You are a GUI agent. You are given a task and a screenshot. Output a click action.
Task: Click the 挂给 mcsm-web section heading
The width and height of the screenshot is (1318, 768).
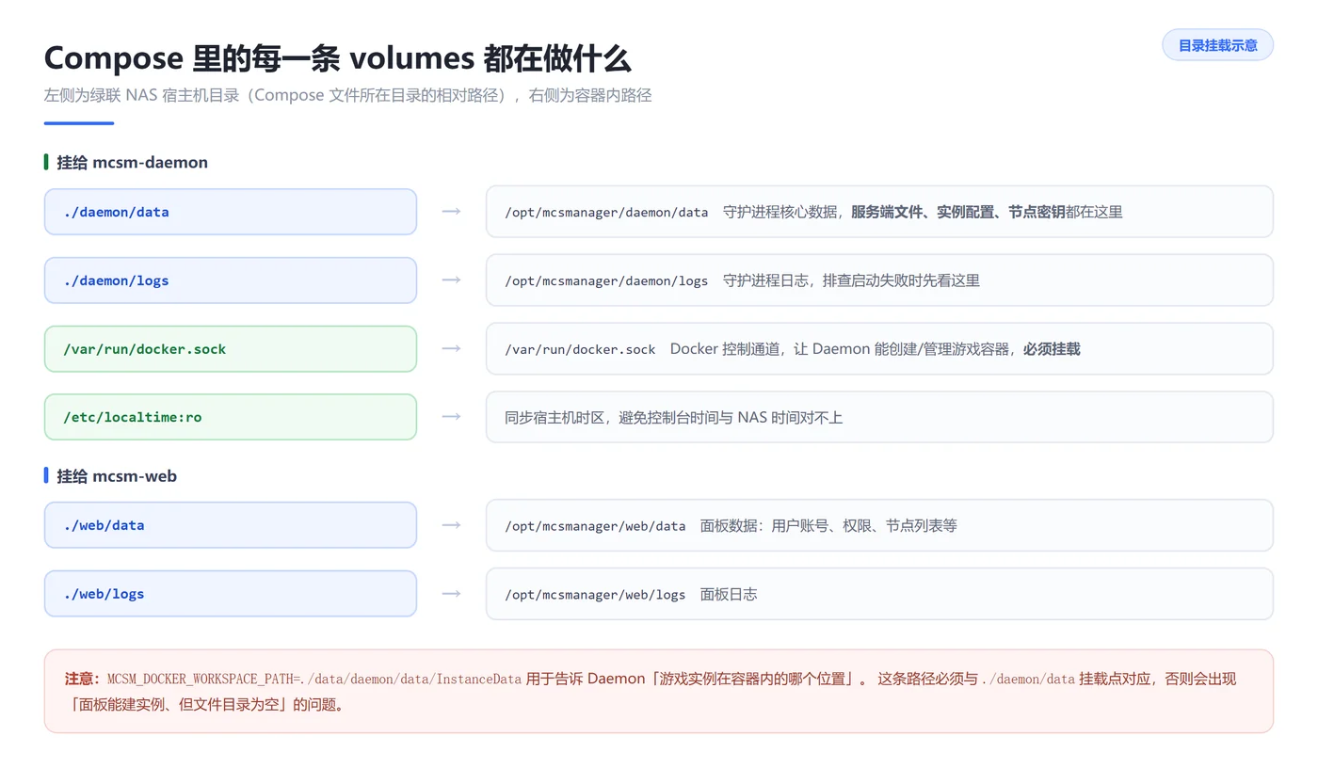117,476
